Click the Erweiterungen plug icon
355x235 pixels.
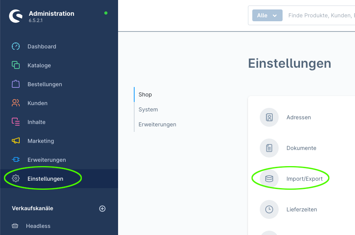(x=16, y=159)
